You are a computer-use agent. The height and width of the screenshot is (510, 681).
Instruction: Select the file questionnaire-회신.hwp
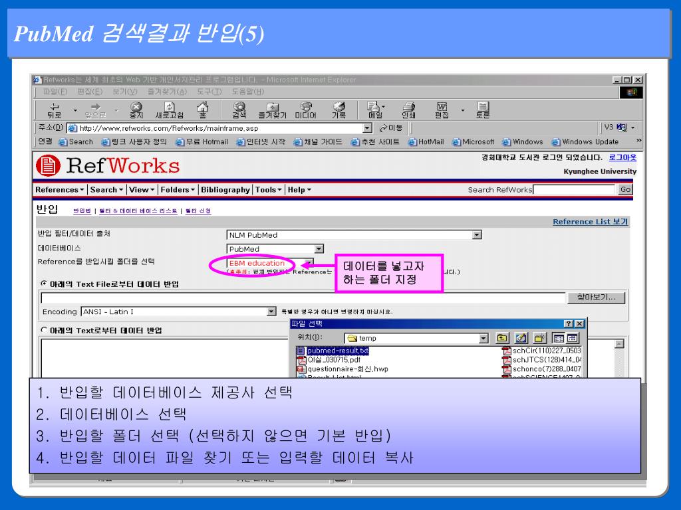tap(342, 369)
